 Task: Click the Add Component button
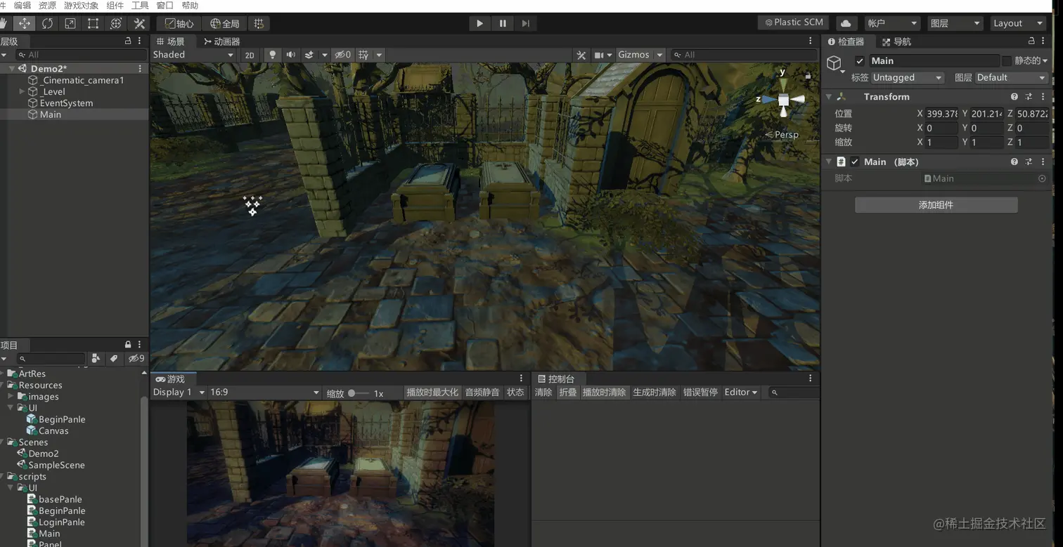936,205
